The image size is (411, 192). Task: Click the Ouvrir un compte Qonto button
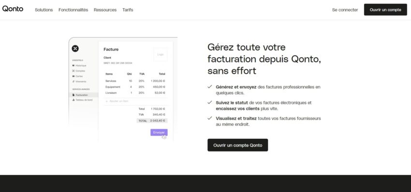tap(238, 145)
